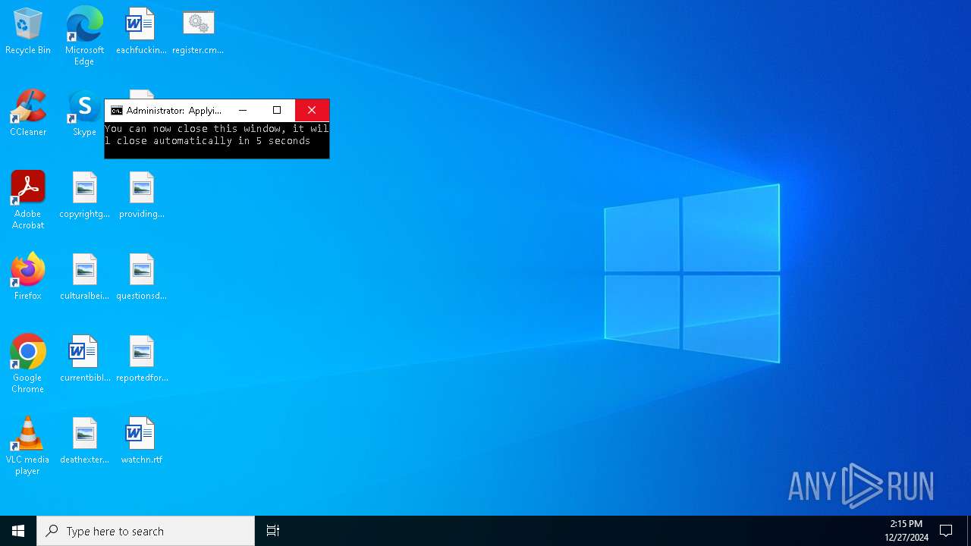Select the watchn.rtf document icon

pos(141,441)
